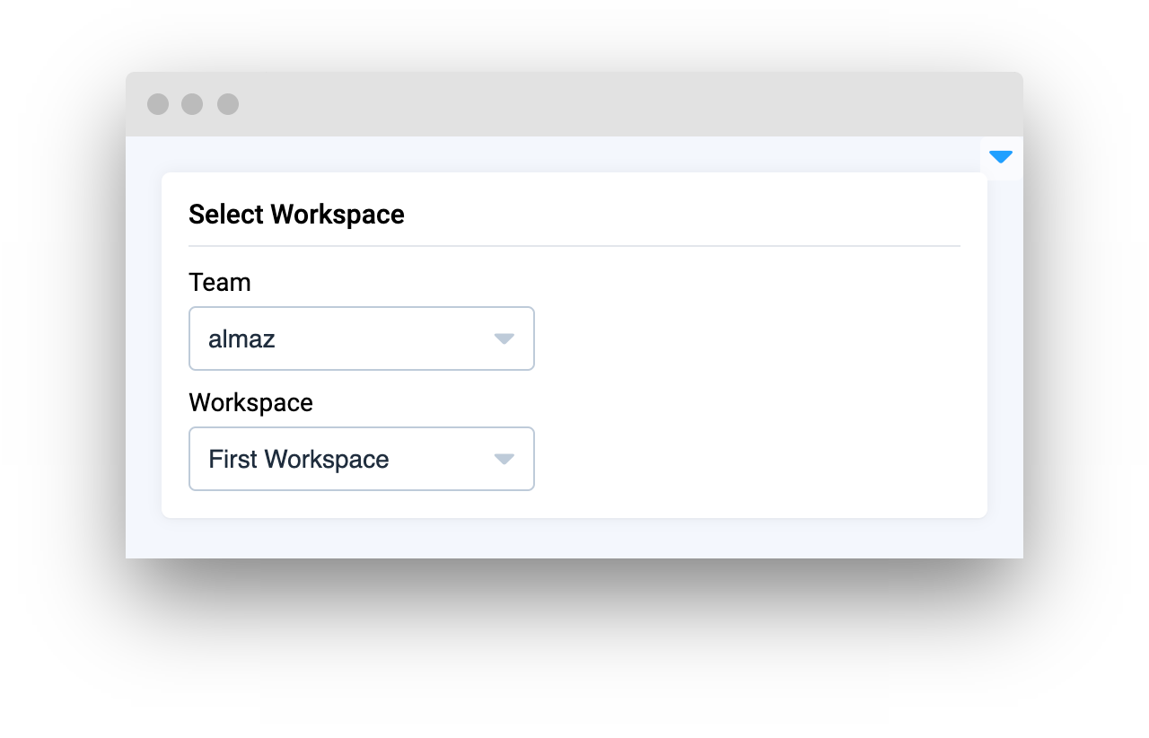Click the Workspace field label
The height and width of the screenshot is (738, 1149).
[250, 403]
